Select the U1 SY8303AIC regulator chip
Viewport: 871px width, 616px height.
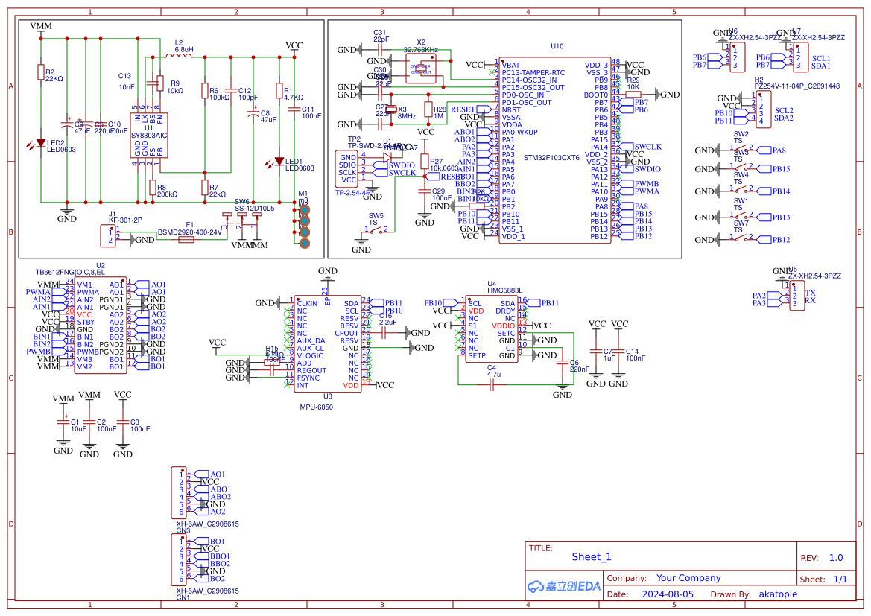(149, 136)
